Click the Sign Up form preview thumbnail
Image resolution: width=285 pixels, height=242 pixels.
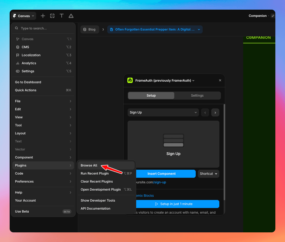[x=173, y=144]
